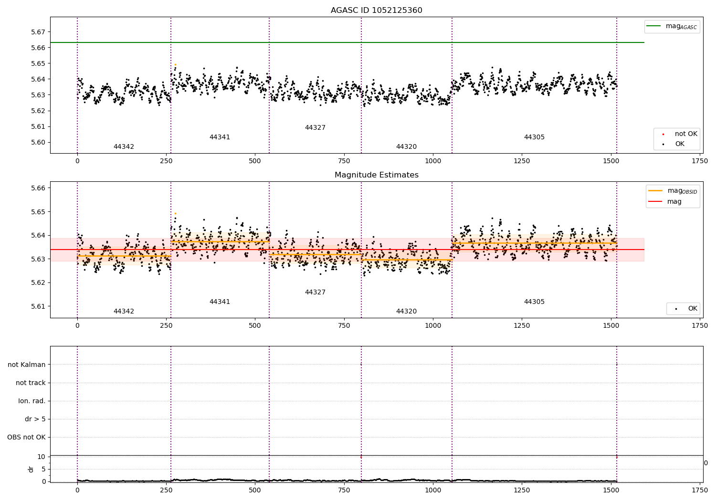Click the 'not track' y-axis label
Image resolution: width=716 pixels, height=501 pixels.
pyautogui.click(x=31, y=383)
